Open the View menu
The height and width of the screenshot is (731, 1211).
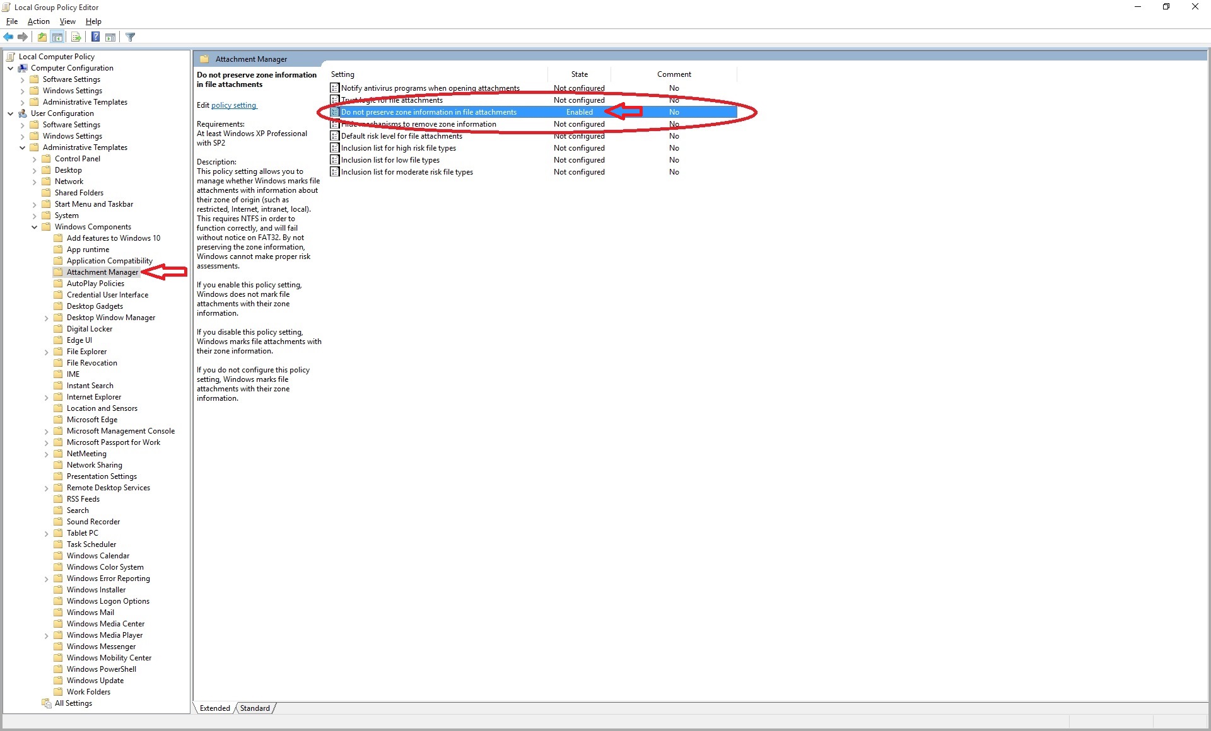click(67, 21)
